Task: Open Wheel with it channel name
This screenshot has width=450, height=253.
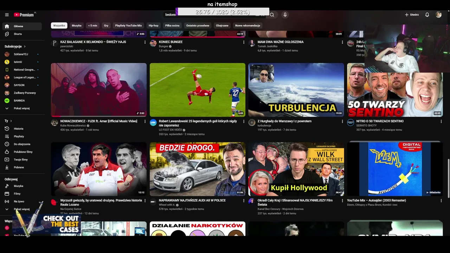Action: (167, 205)
